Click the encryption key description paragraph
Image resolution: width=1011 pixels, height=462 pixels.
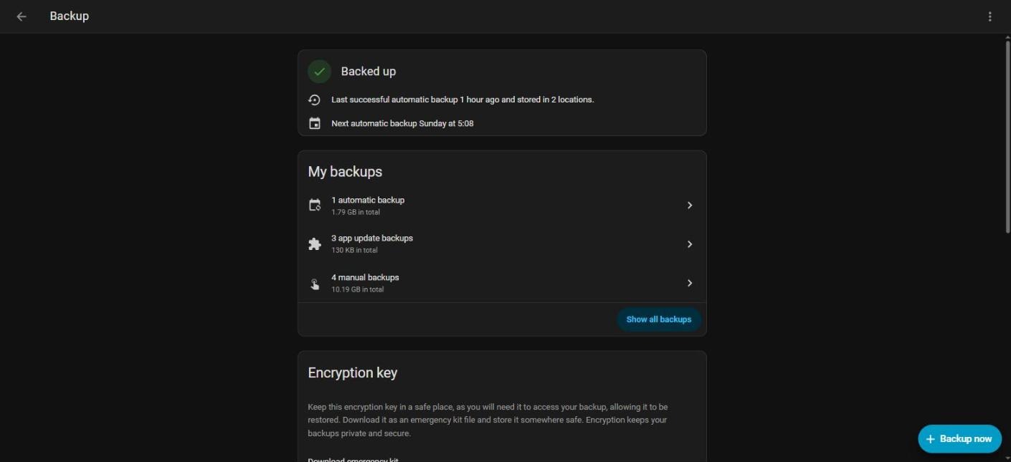(488, 420)
